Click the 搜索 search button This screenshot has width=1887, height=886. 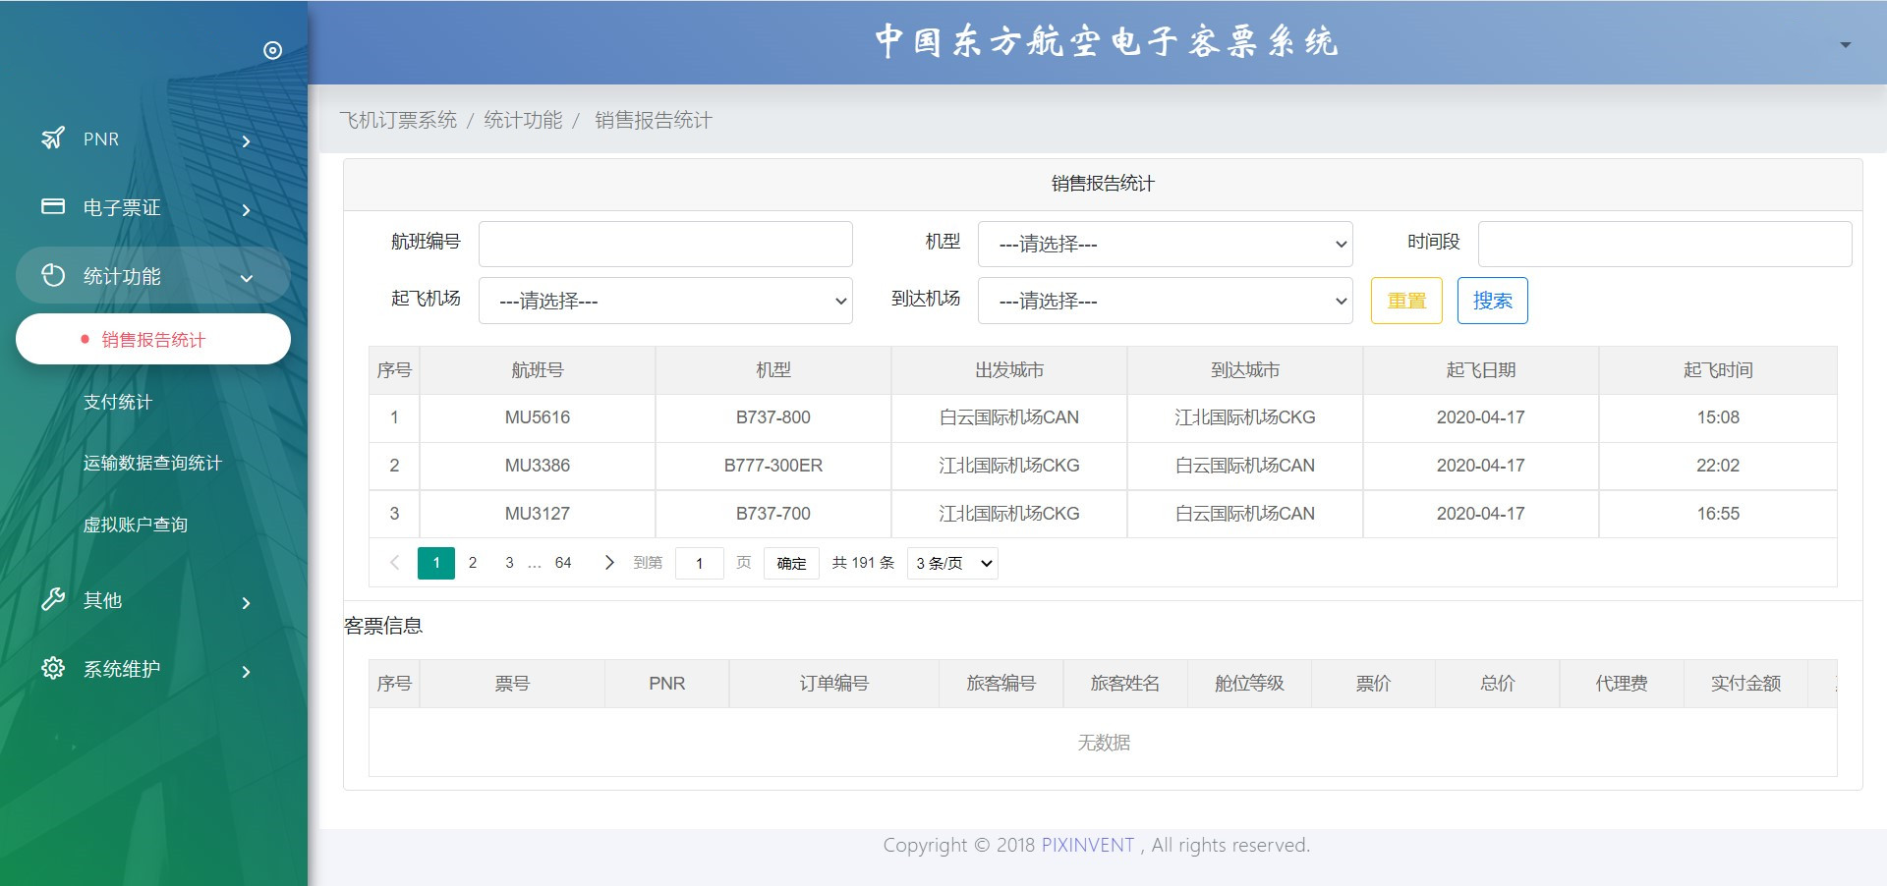(1492, 301)
